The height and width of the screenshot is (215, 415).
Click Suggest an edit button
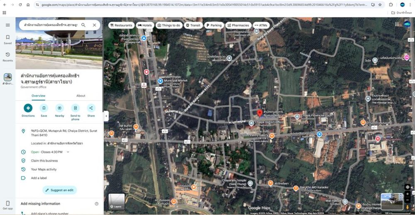coord(59,190)
